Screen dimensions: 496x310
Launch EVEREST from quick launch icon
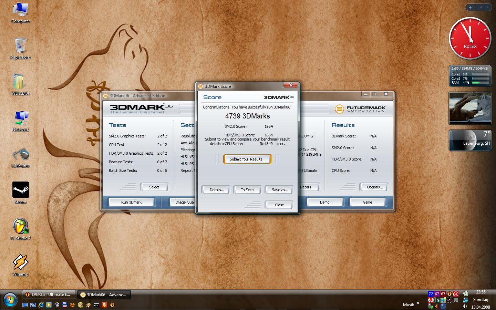pos(112,305)
